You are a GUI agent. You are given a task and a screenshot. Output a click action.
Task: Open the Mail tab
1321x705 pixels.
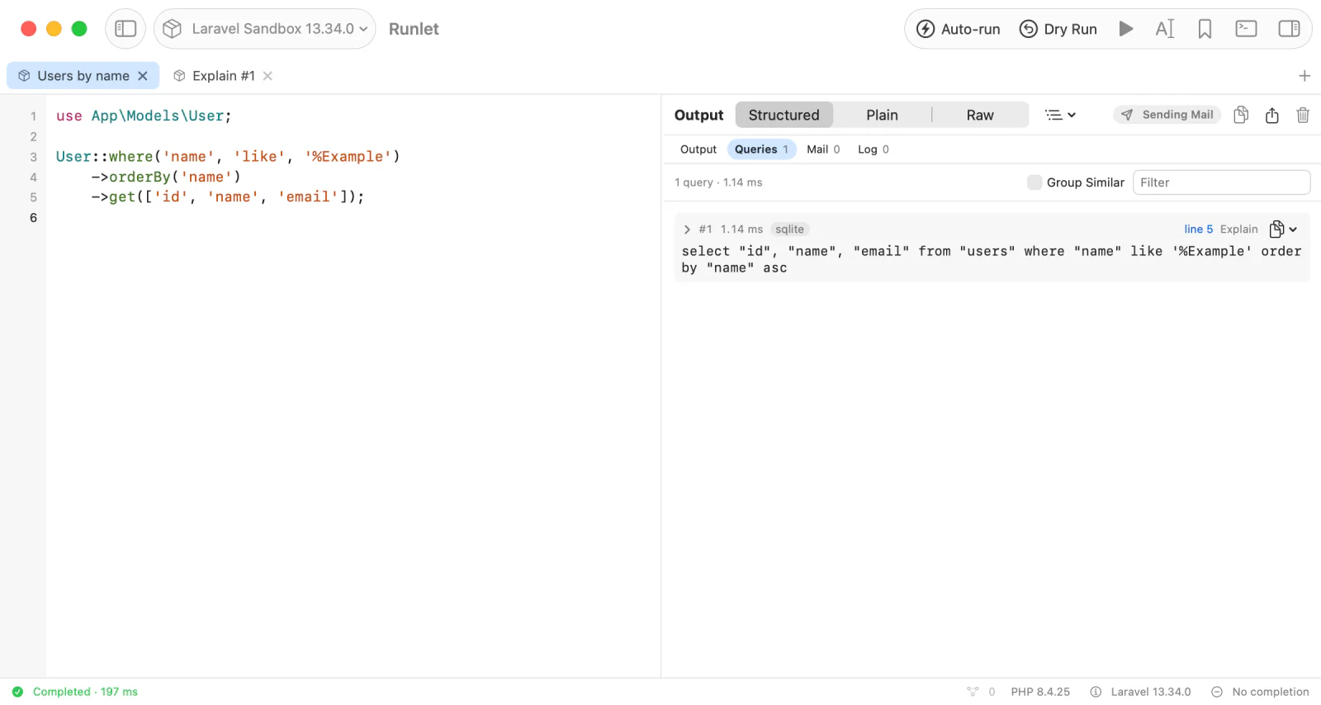point(823,149)
